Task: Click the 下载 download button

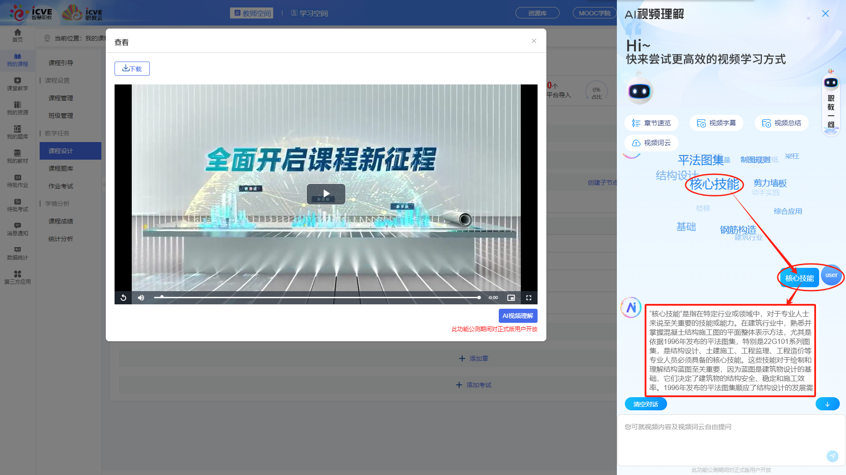Action: coord(132,69)
